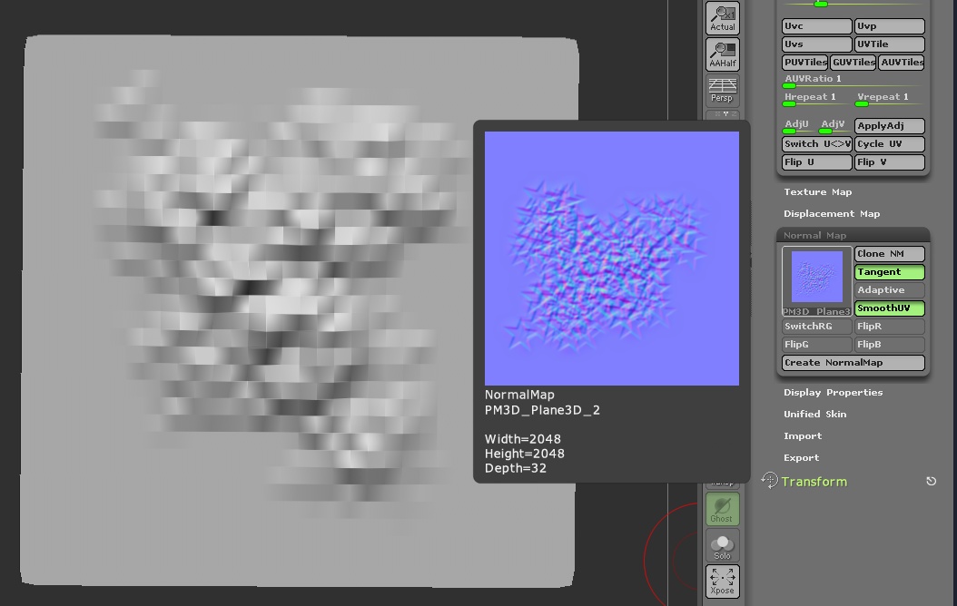Click the Flip V button

coord(889,162)
